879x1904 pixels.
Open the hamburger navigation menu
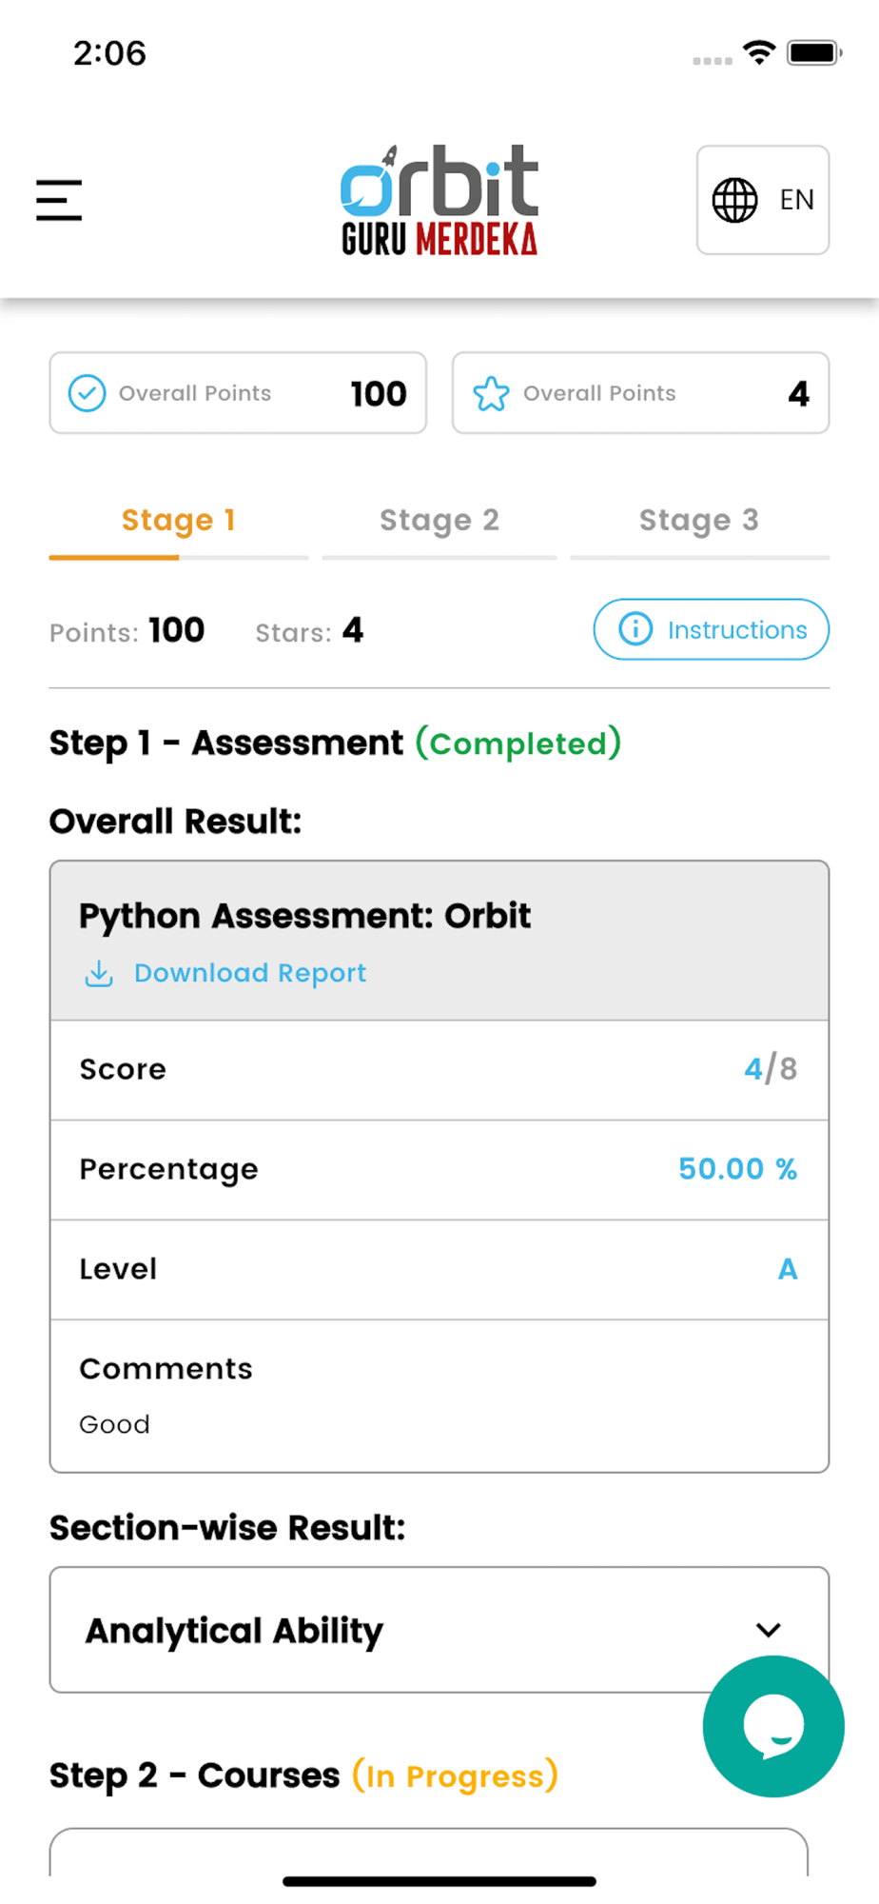pos(59,200)
